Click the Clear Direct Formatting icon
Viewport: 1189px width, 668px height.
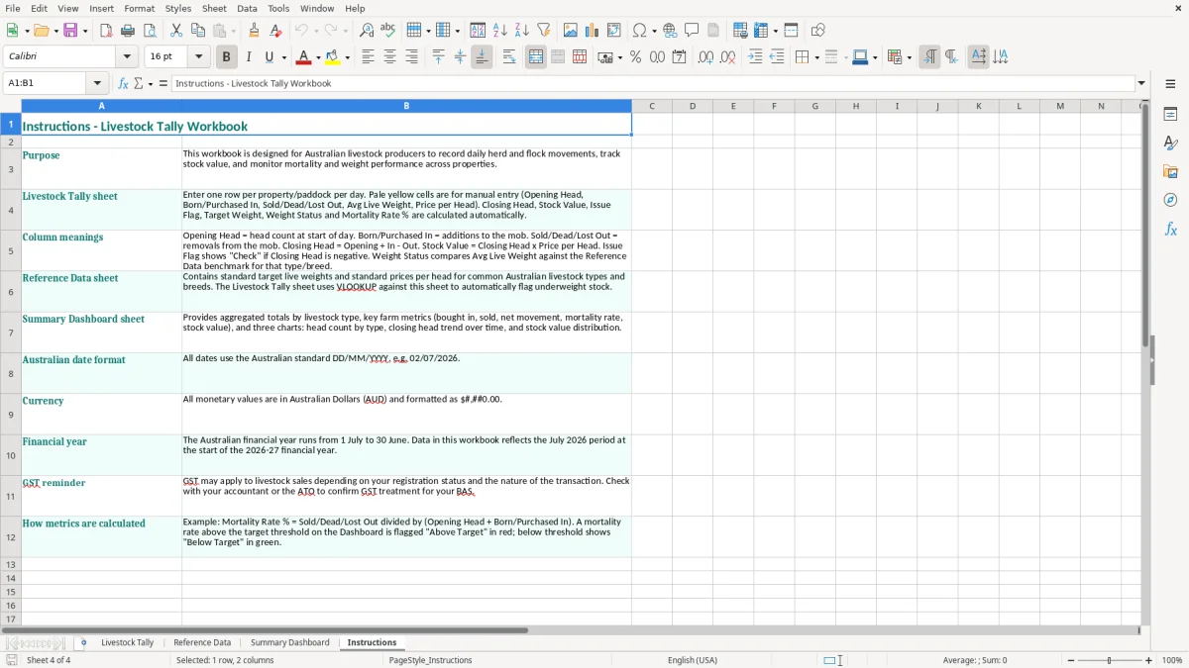point(276,31)
